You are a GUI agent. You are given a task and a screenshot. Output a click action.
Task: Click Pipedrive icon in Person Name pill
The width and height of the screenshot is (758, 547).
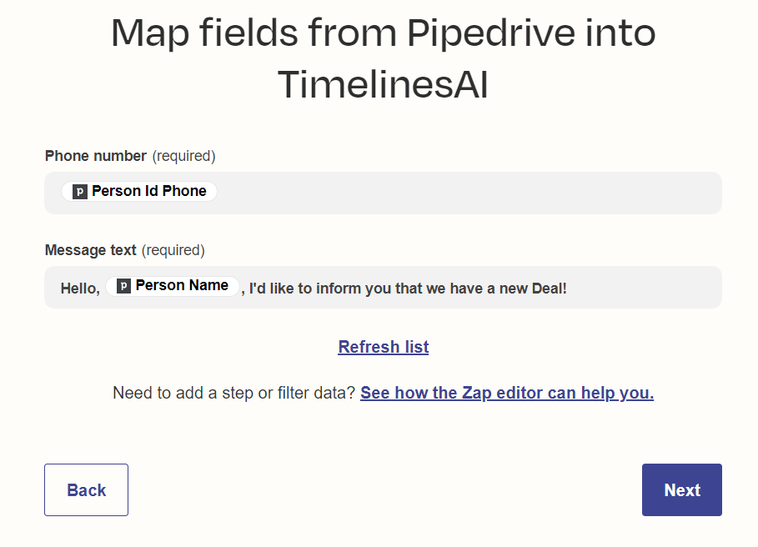coord(123,286)
